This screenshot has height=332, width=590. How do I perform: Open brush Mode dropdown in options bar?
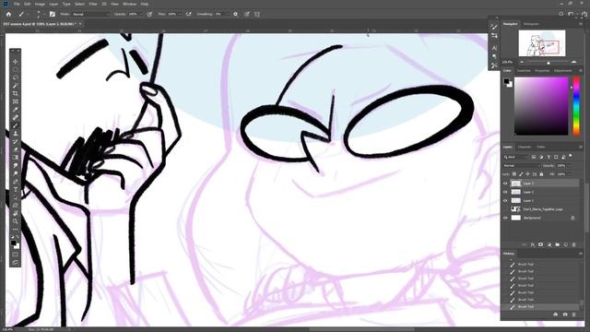91,15
